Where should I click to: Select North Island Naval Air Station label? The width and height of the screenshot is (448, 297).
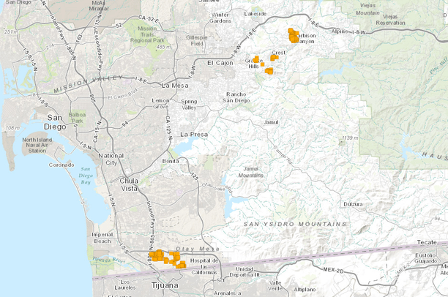point(37,145)
